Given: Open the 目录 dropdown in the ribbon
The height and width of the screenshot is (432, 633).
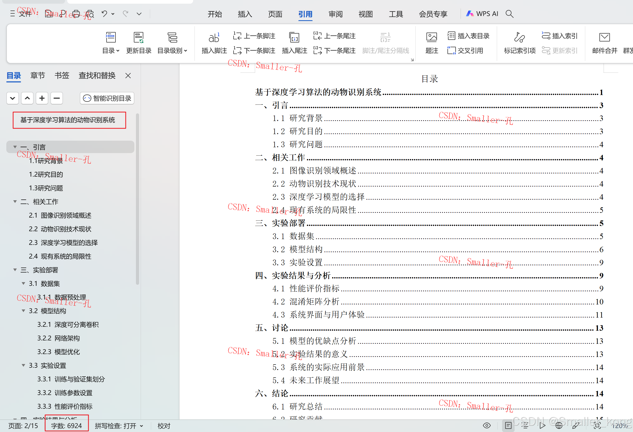Looking at the screenshot, I should point(110,51).
